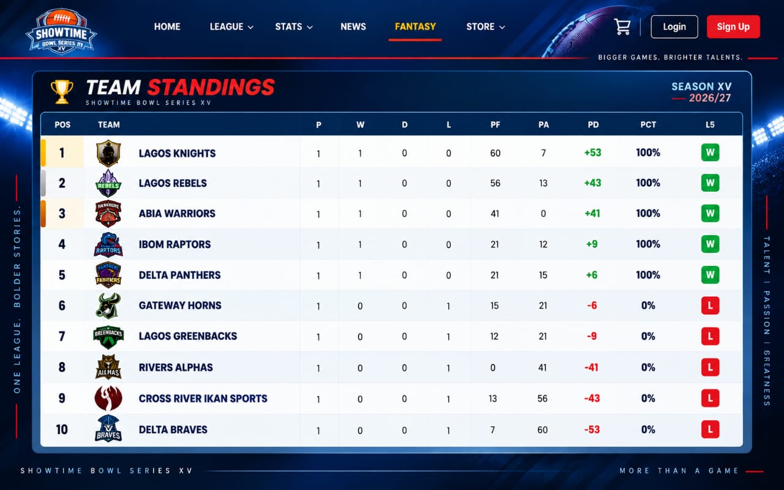Click the Showtime Bowl Series logo
The width and height of the screenshot is (784, 490).
pyautogui.click(x=61, y=32)
